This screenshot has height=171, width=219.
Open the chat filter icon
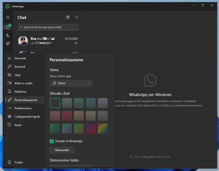coord(76,17)
